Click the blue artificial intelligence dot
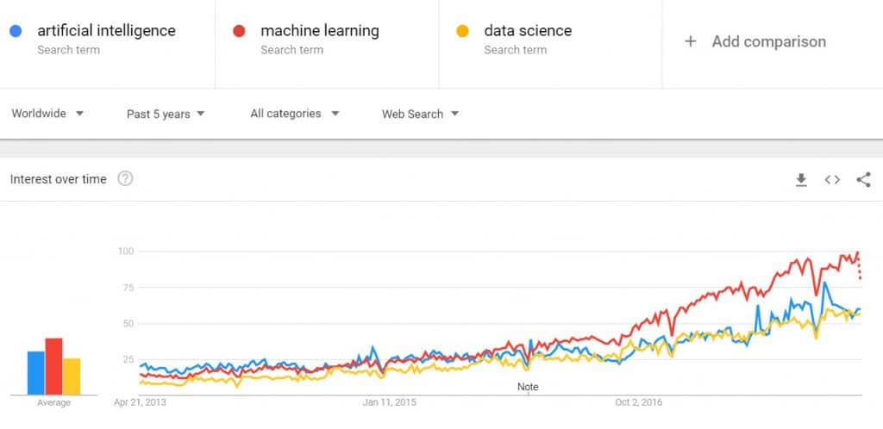 16,32
